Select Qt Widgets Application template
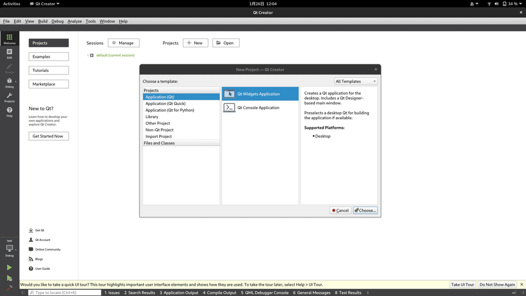This screenshot has width=526, height=296. click(x=260, y=94)
